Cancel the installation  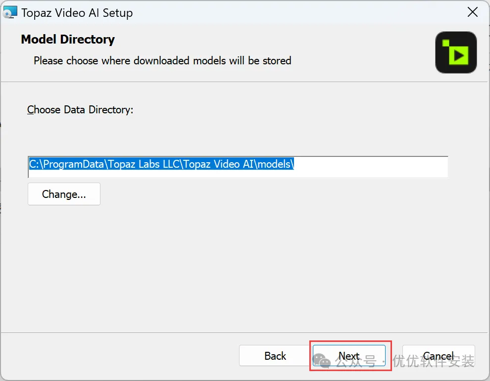pyautogui.click(x=439, y=356)
